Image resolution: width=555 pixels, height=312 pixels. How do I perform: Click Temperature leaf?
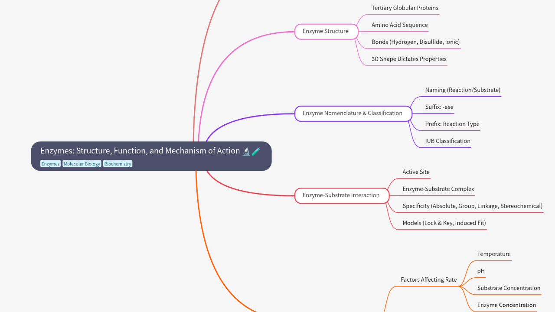tap(494, 254)
